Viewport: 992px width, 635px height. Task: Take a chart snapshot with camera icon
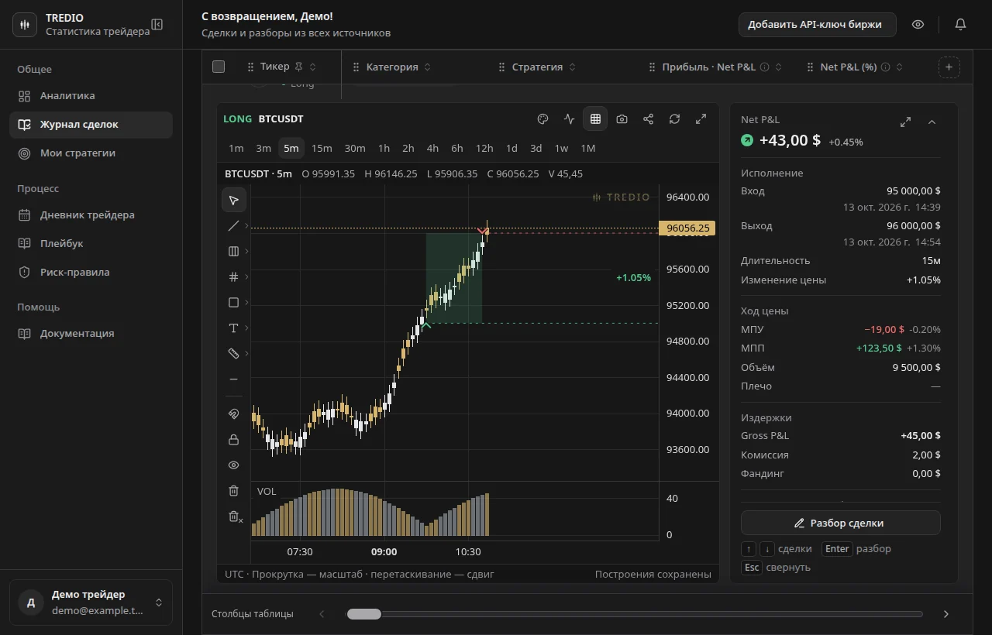coord(622,119)
